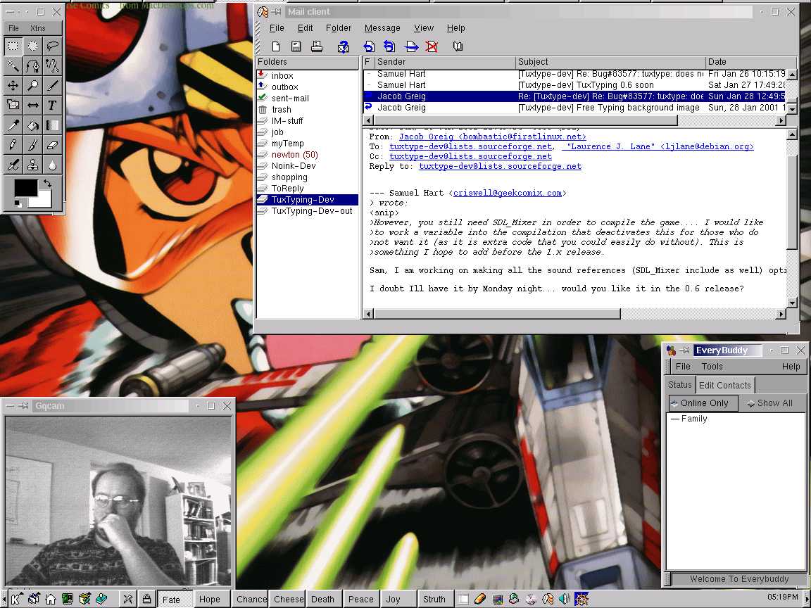Click the Reply to All icon
The height and width of the screenshot is (608, 811).
(x=389, y=46)
